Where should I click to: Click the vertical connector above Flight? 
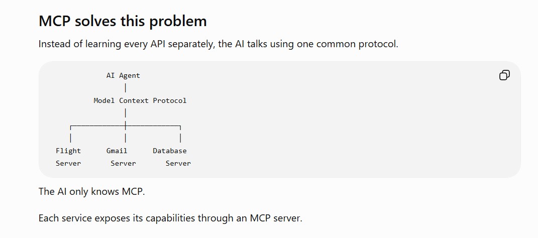(x=71, y=138)
